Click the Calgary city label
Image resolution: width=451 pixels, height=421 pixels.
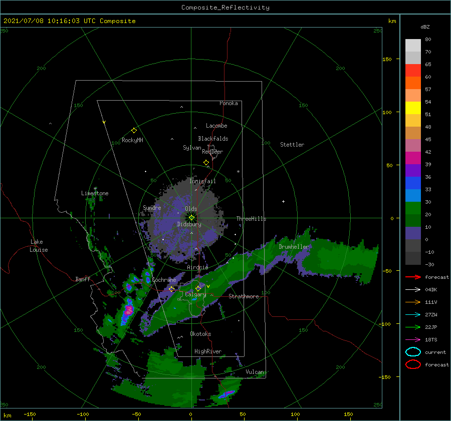(195, 294)
